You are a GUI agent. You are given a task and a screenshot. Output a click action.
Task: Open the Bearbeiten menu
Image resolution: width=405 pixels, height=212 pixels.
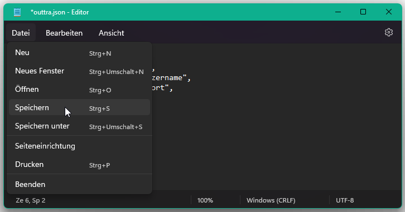[64, 33]
